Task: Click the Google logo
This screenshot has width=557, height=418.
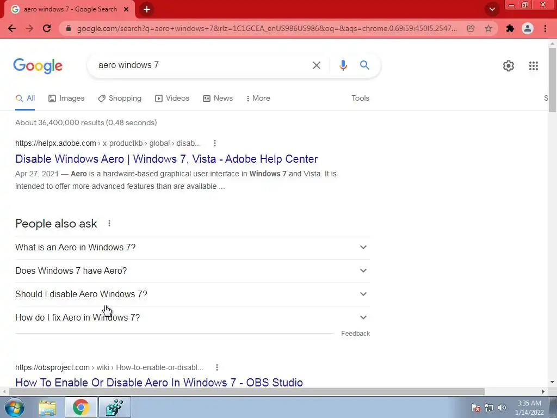Action: tap(38, 66)
